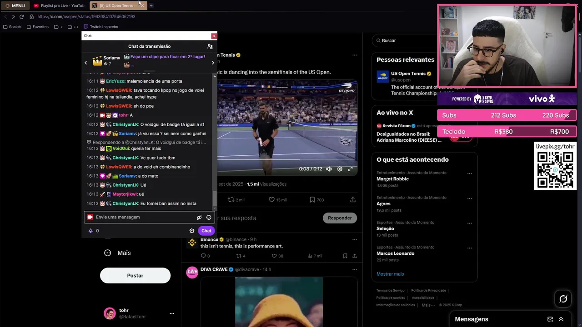582x327 pixels.
Task: Switch to the Playlist pra Live YouTube tab
Action: (x=59, y=5)
